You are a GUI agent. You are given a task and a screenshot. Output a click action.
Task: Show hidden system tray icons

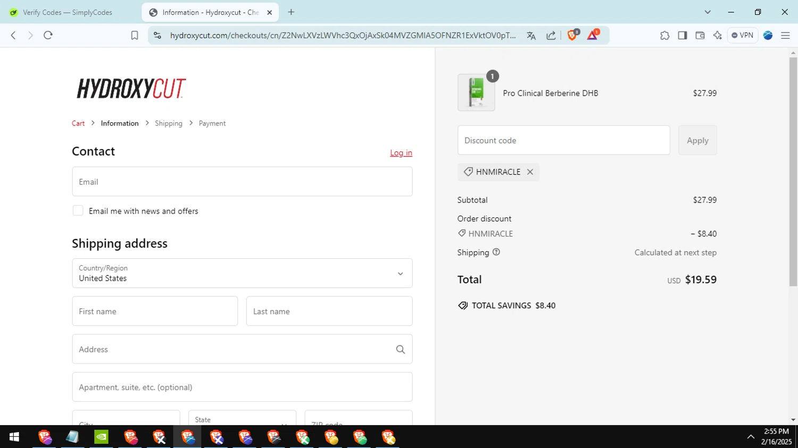[751, 437]
